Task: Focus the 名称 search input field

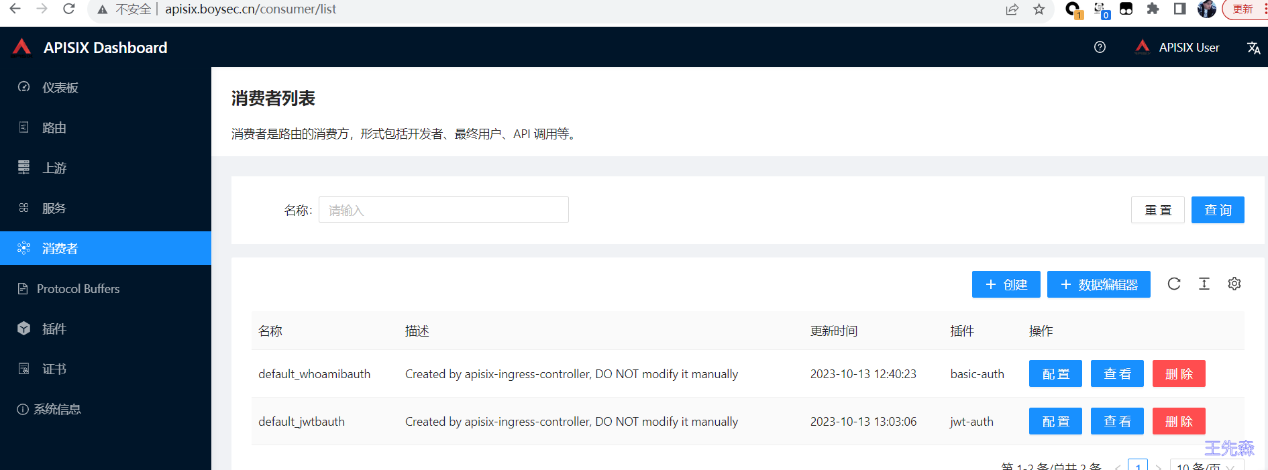Action: point(443,210)
